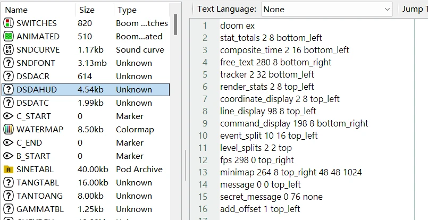The image size is (428, 220).
Task: Click line number 6 in the gutter
Action: pyautogui.click(x=205, y=87)
